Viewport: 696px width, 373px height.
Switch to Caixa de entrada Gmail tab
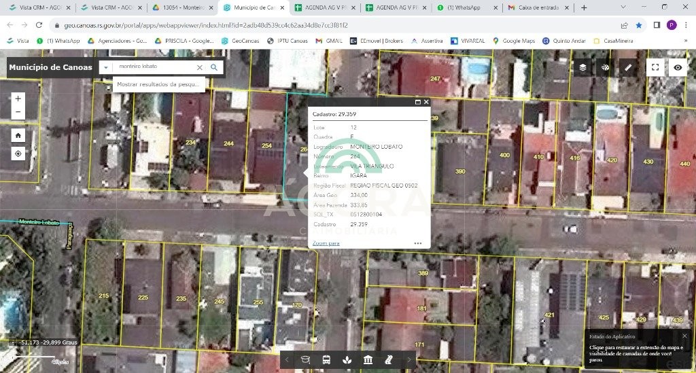coord(538,7)
